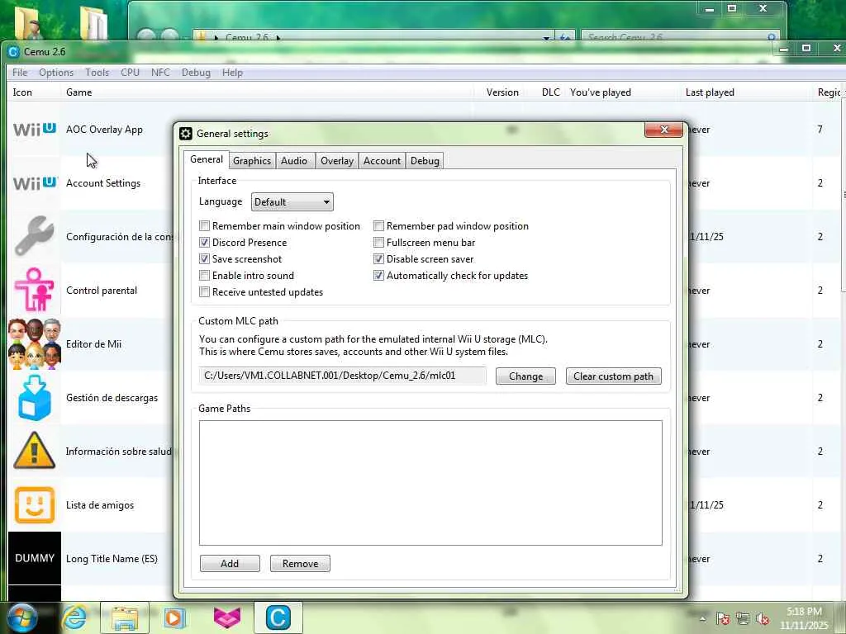
Task: Open the plain desktop folder icon
Action: point(94,22)
